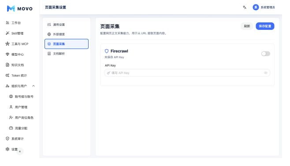Click the Skill管理 wand icon
This screenshot has width=290, height=166.
pyautogui.click(x=7, y=33)
